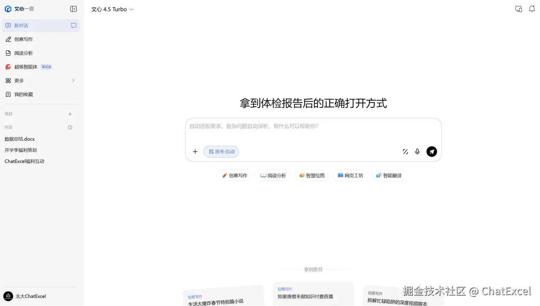Open the 生活大爆炸春节特别篇小说 example card
This screenshot has width=540, height=306.
224,296
